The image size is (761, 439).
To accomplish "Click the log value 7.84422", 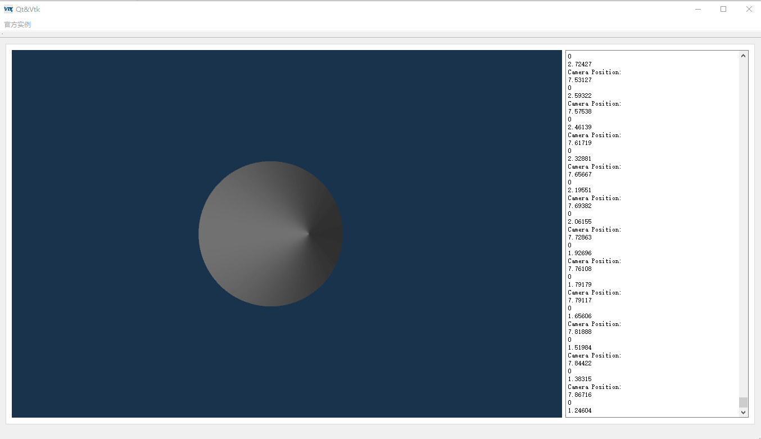I will (579, 364).
